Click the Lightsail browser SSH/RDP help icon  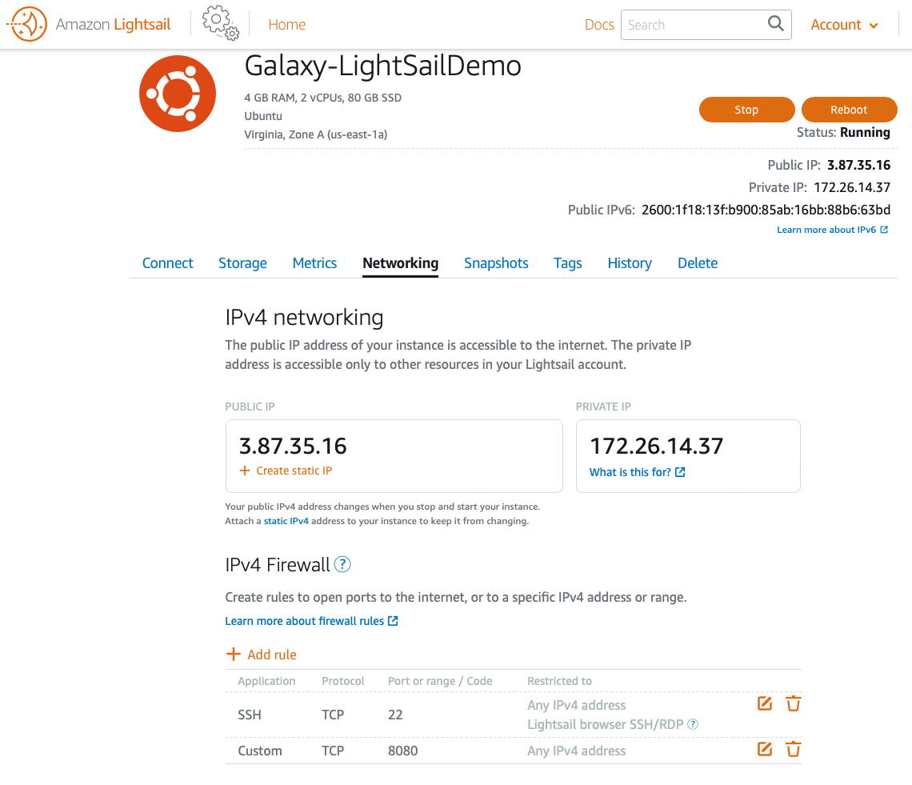pyautogui.click(x=693, y=724)
